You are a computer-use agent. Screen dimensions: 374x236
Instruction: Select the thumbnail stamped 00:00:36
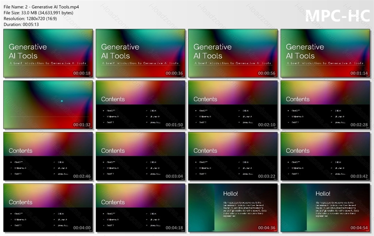tap(140, 53)
